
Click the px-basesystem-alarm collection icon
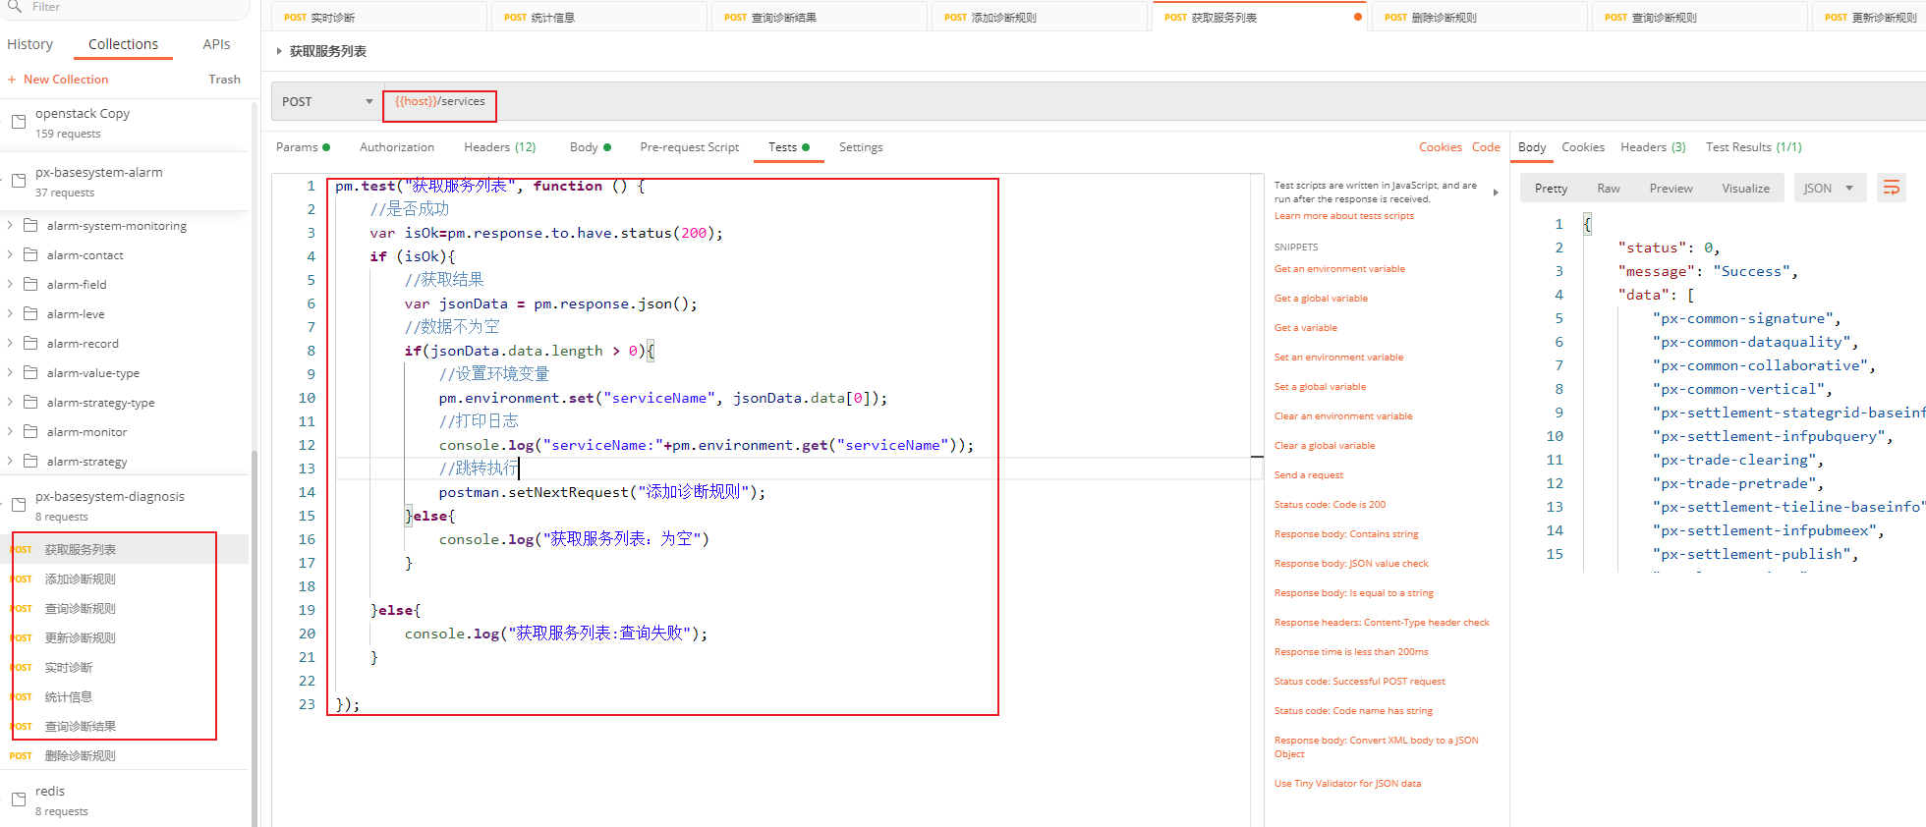click(19, 181)
